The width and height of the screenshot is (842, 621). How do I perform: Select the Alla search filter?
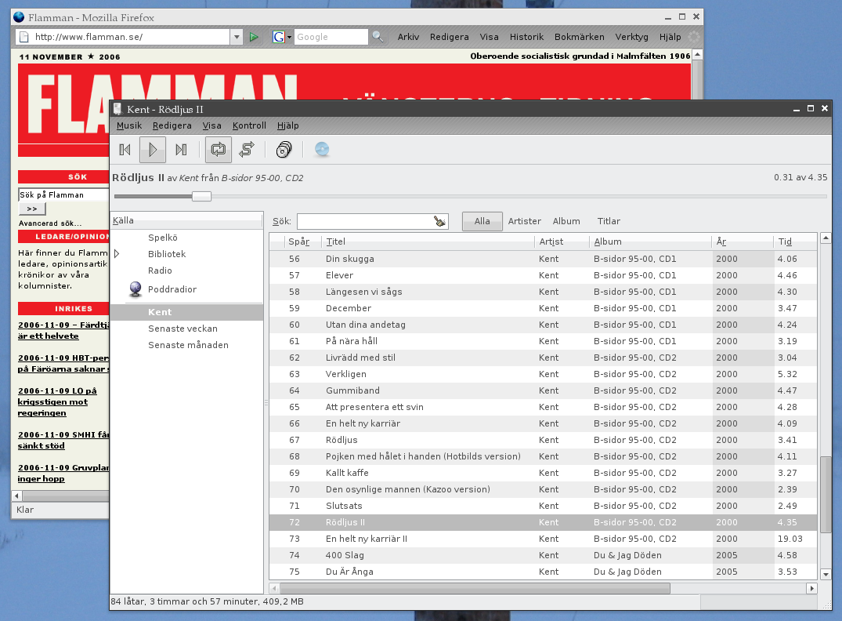[482, 221]
